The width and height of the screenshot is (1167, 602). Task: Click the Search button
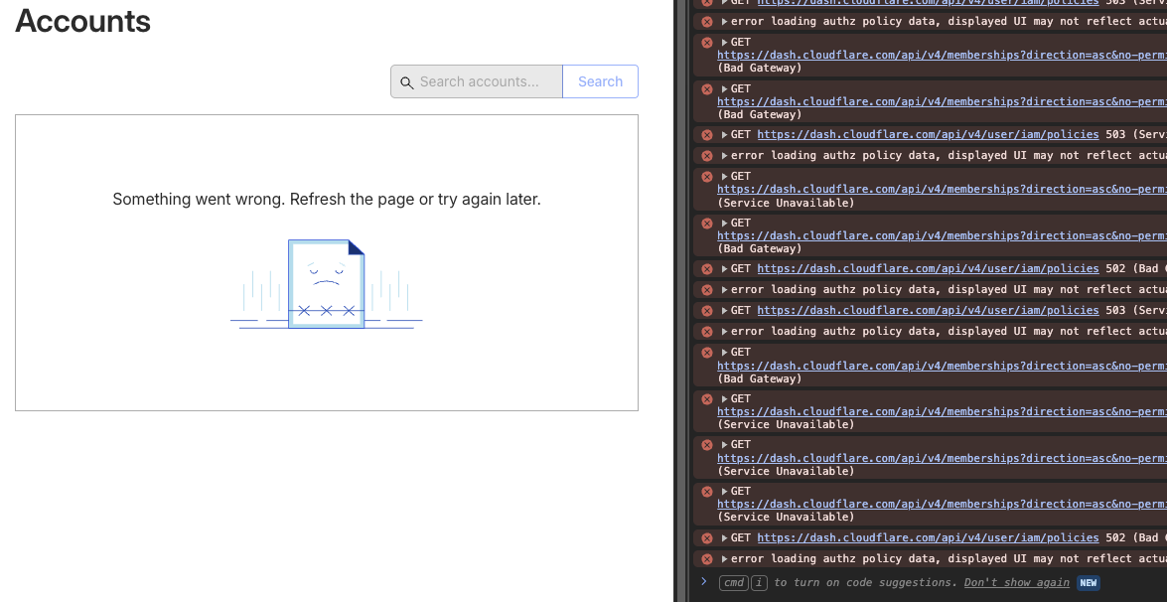(599, 81)
